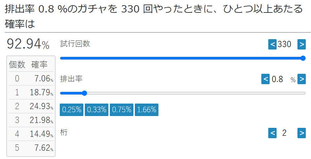Viewport: 311px width, 159px height.
Task: Select the row showing 24.93%
Action: [x=31, y=106]
